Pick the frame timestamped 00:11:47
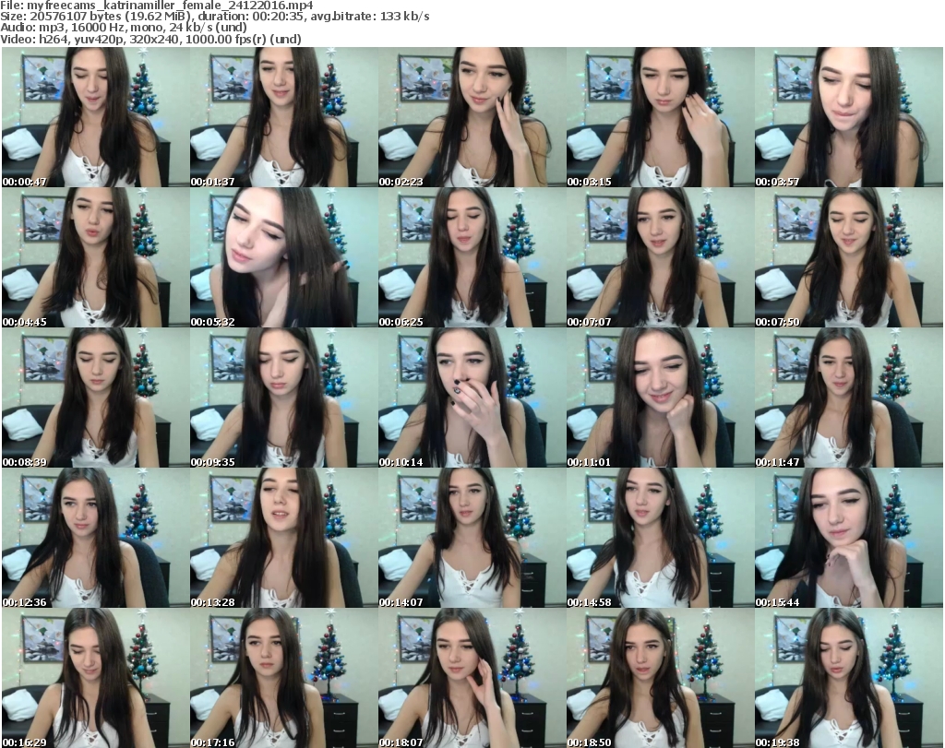 [849, 398]
